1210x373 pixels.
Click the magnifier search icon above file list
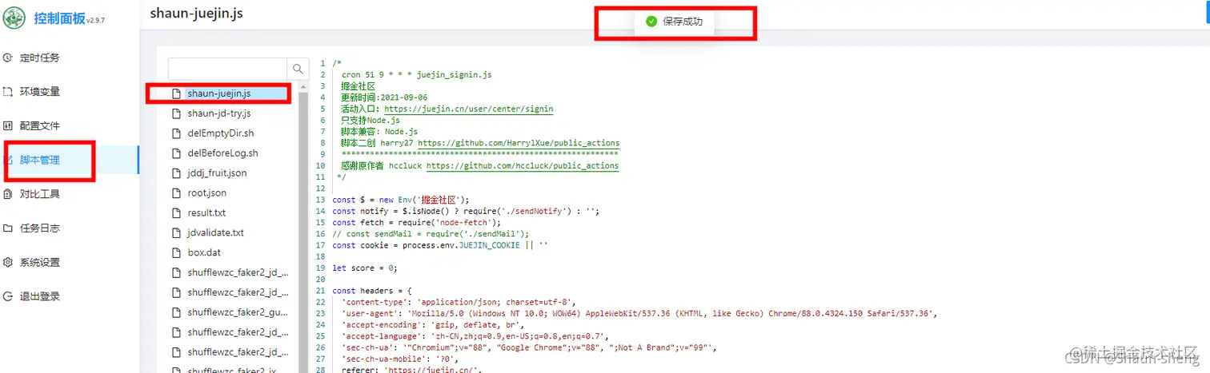298,69
